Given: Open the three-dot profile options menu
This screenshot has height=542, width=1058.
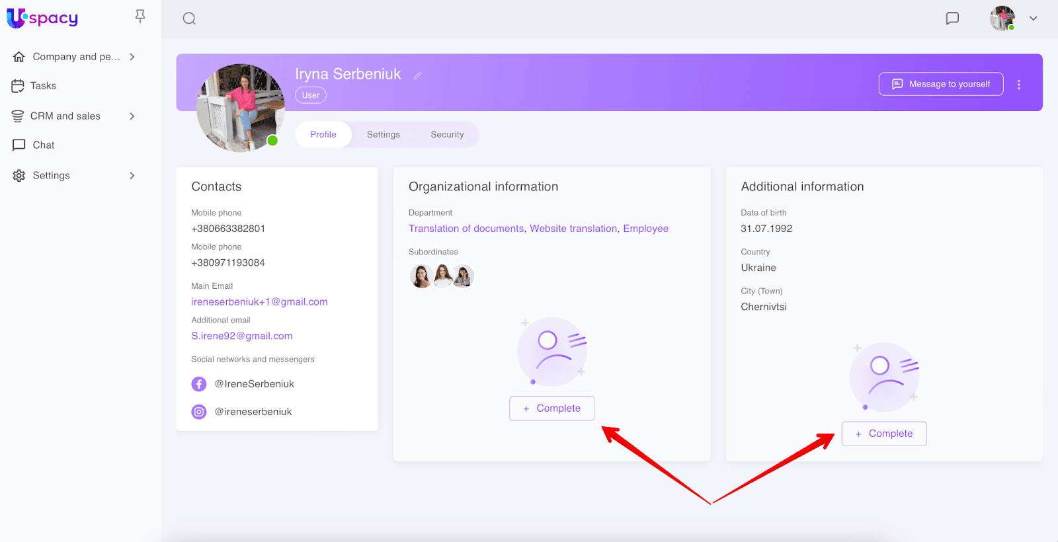Looking at the screenshot, I should (x=1018, y=85).
